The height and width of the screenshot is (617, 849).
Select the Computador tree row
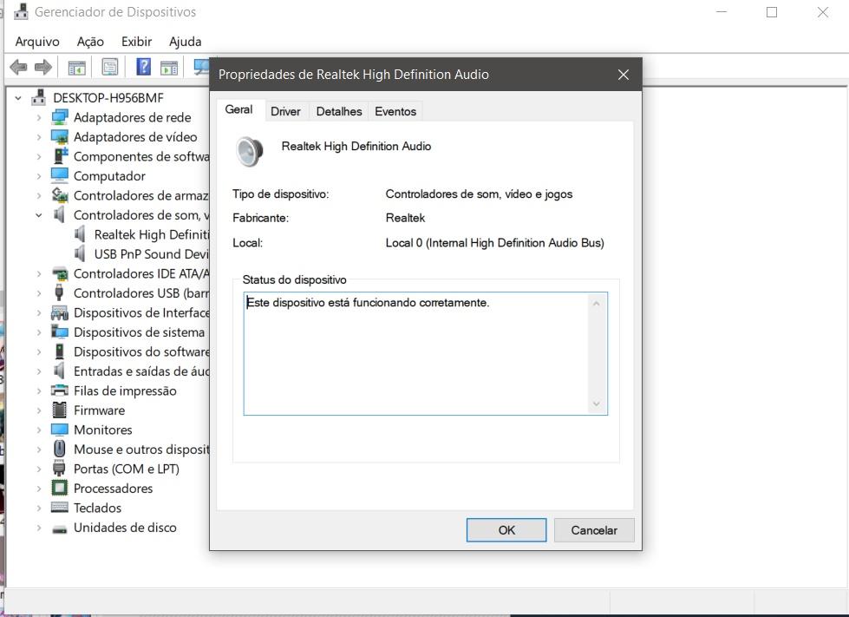(109, 176)
